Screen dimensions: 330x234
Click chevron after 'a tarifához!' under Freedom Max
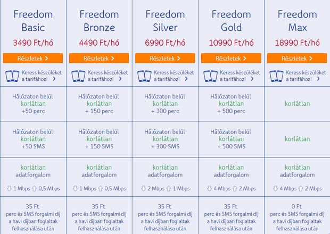(318, 79)
